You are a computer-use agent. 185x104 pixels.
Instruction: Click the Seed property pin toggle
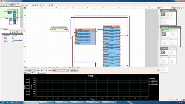click(12, 42)
